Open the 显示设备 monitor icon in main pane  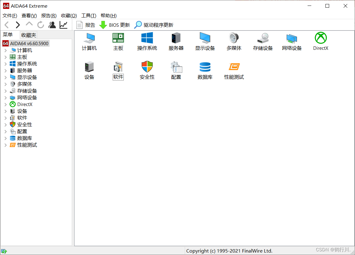click(x=205, y=41)
